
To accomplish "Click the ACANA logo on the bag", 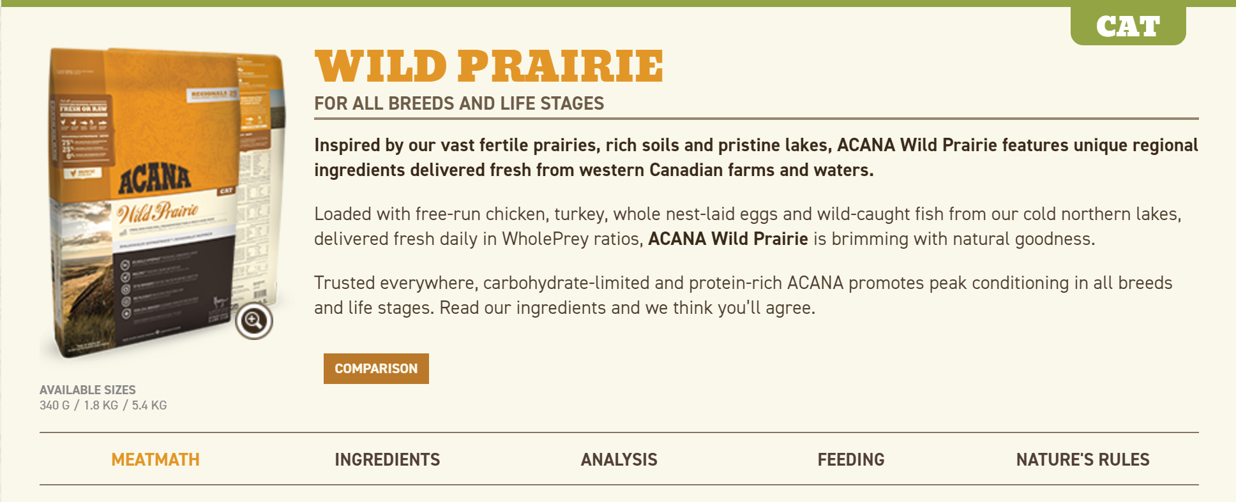I will 154,179.
